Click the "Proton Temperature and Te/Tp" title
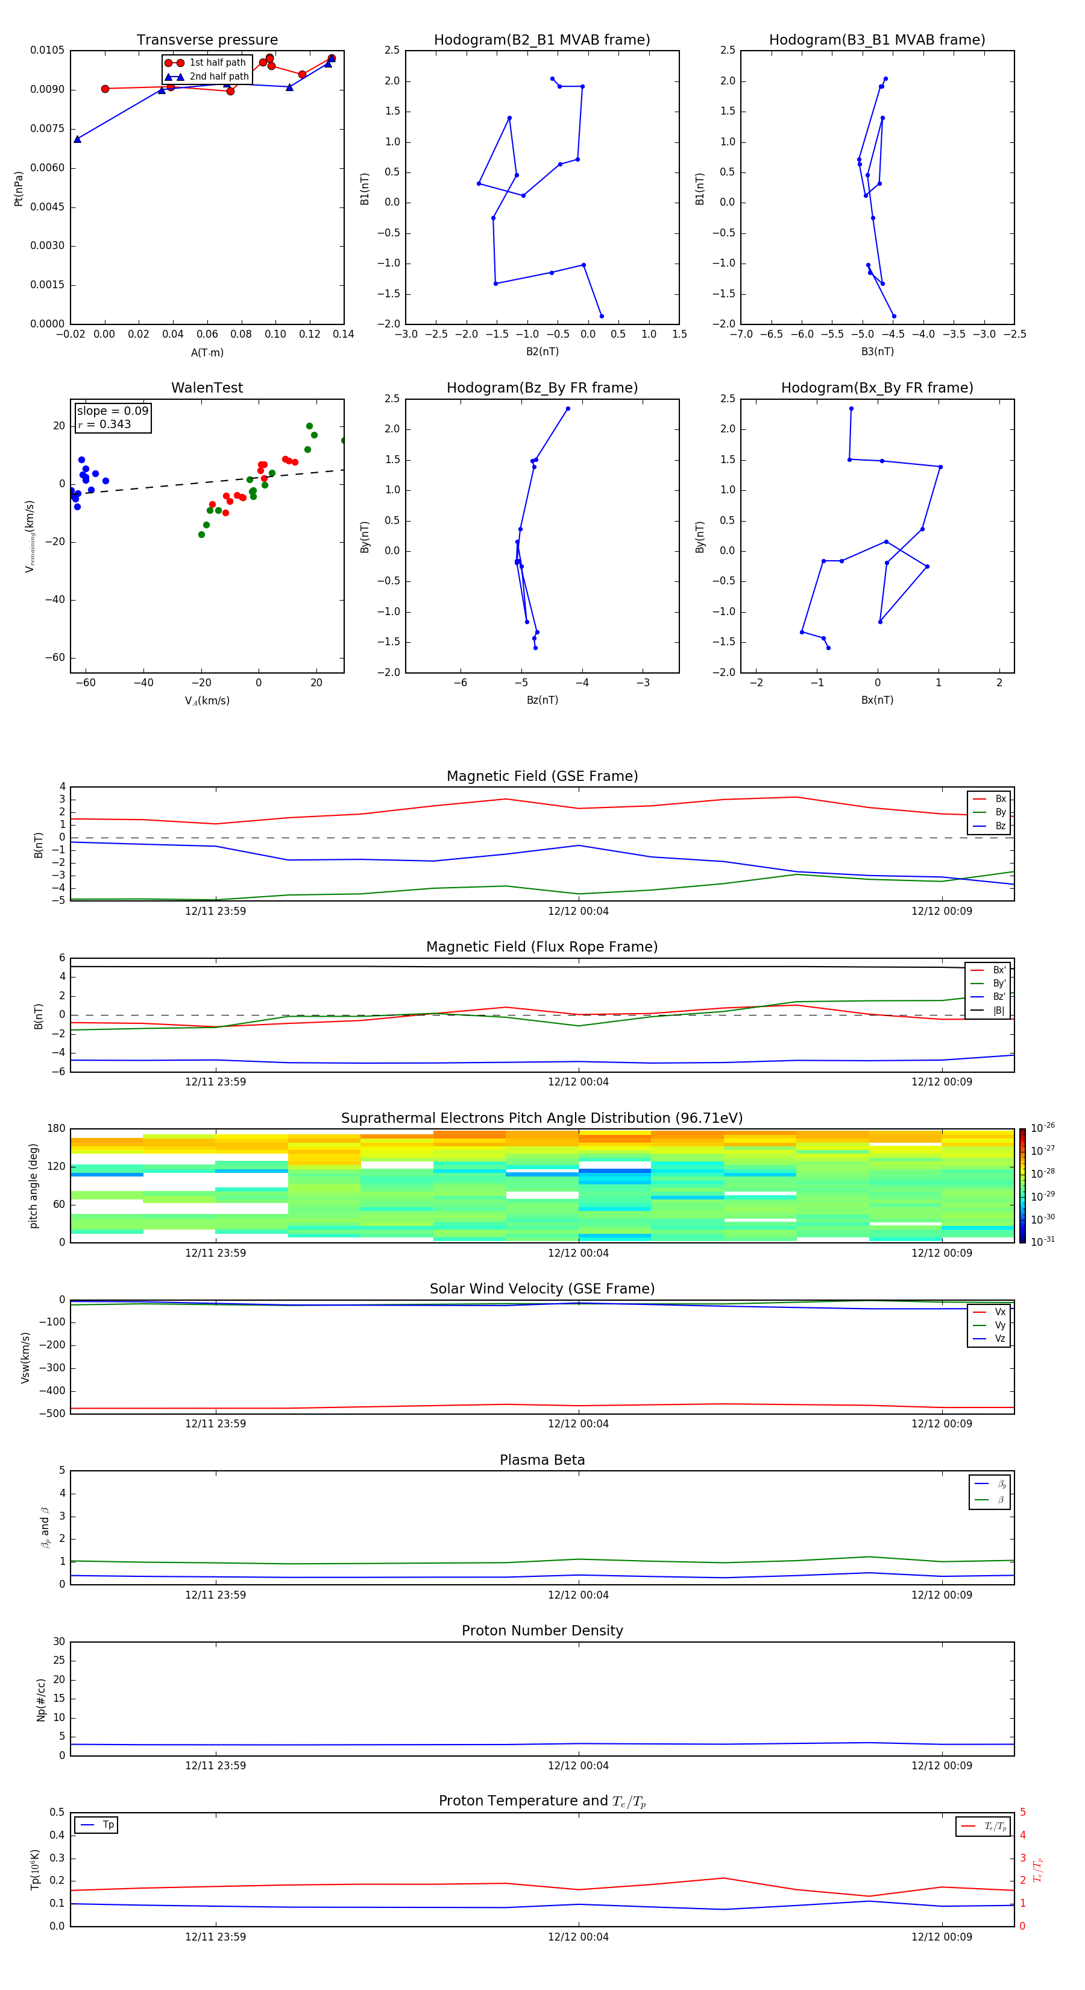Viewport: 1085px width, 1990px height. point(542,1801)
